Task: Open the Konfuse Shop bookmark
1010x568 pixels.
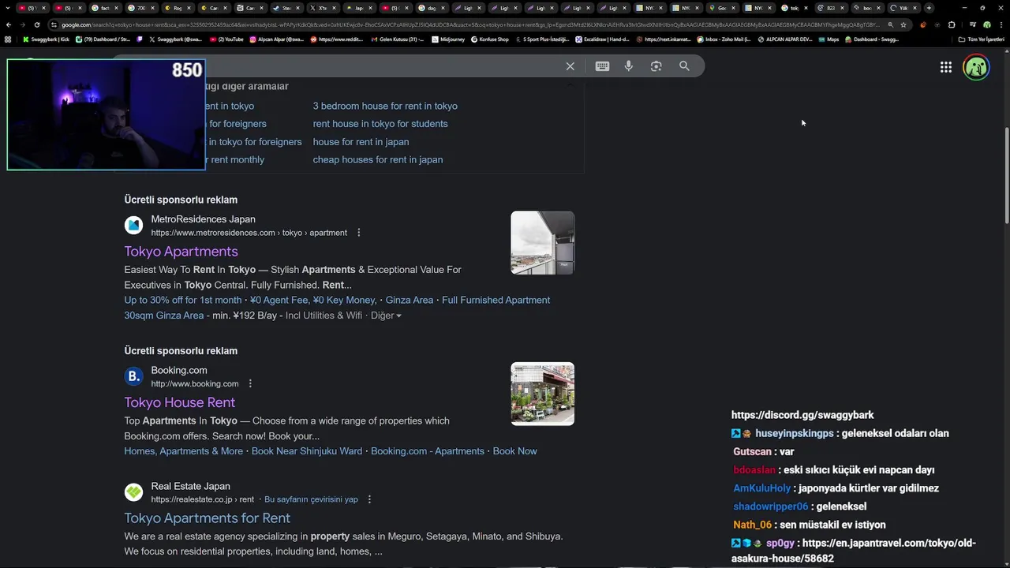Action: click(489, 39)
